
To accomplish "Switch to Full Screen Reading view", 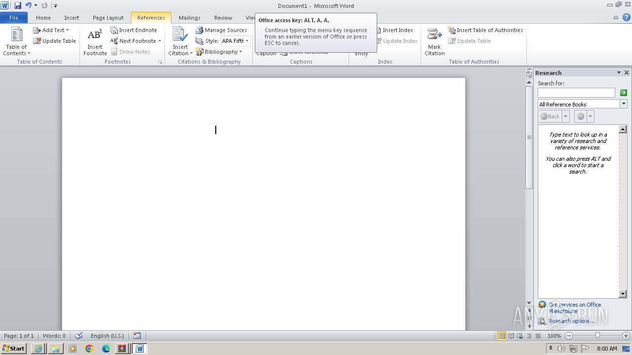I will tap(511, 336).
